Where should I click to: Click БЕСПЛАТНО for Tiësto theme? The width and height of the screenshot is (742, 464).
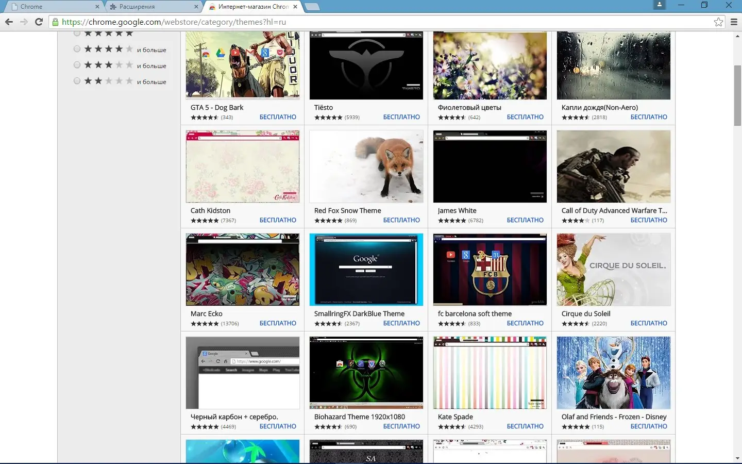401,117
